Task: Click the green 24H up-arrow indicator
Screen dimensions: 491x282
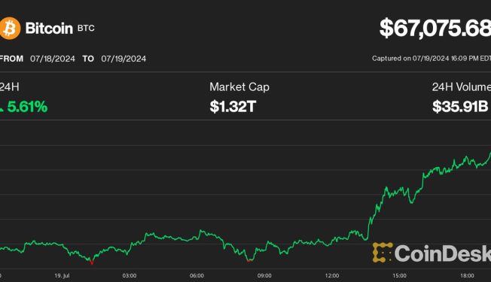Action: pos(2,108)
